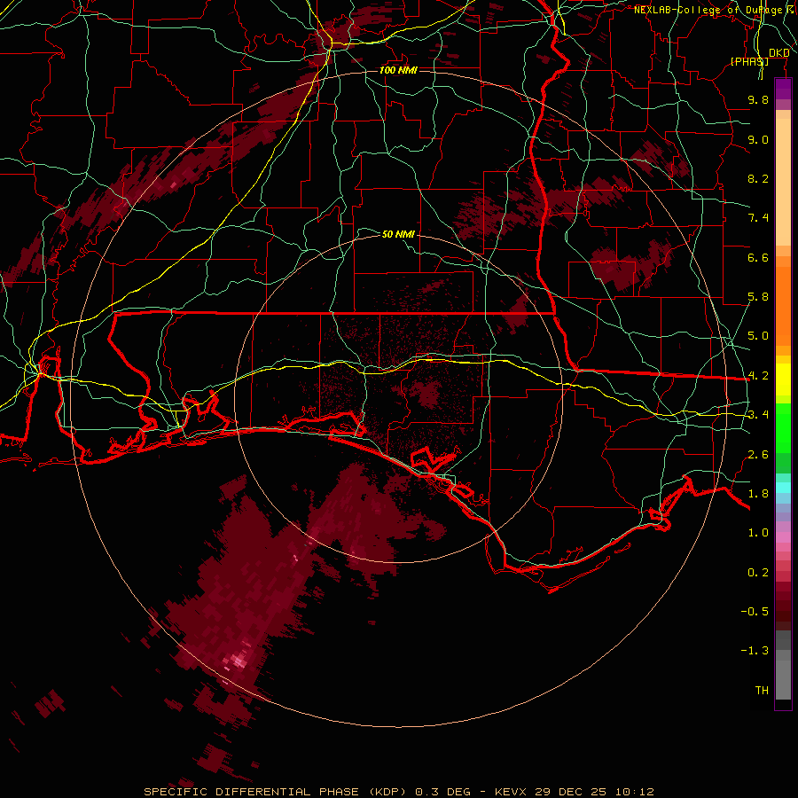Click the 5.0 legend label
Screen dimensions: 798x798
pos(758,336)
